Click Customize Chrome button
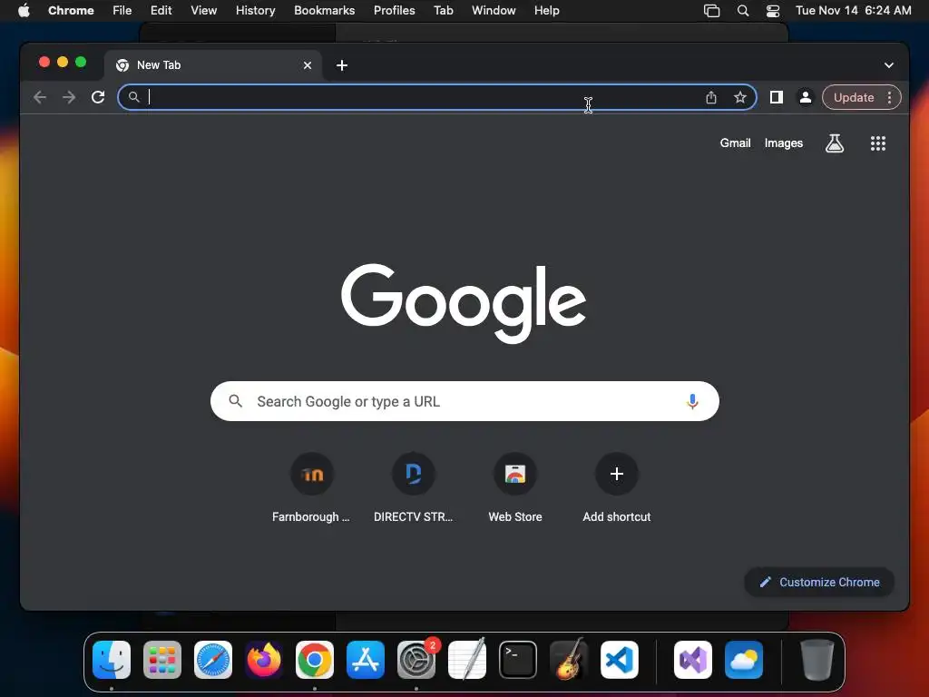The height and width of the screenshot is (697, 929). (819, 582)
